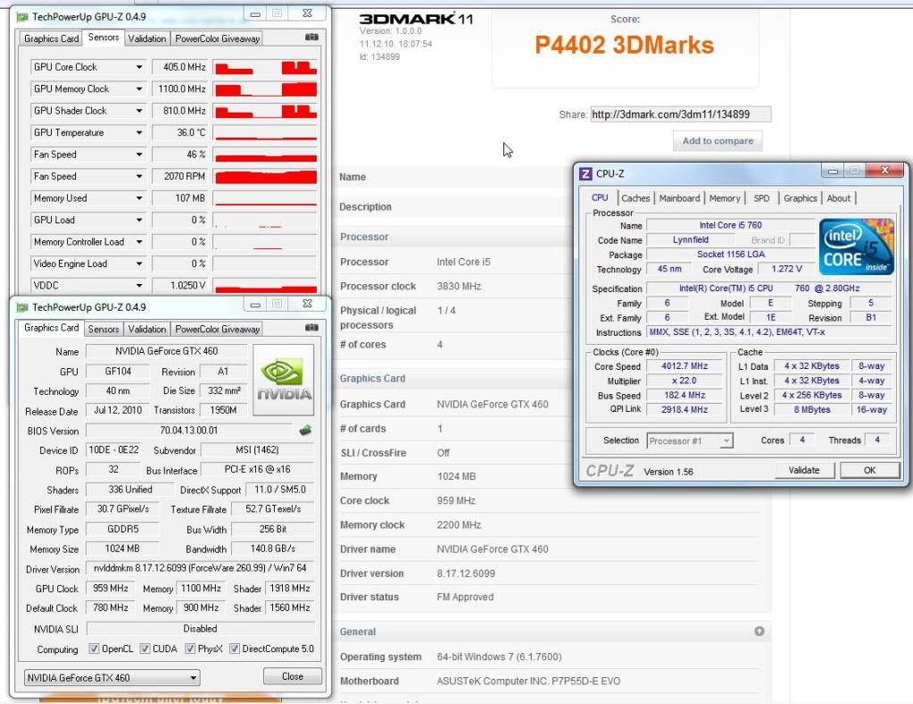Click the GPU Memory Clock sensor graph
Image resolution: width=913 pixels, height=704 pixels.
tap(265, 89)
